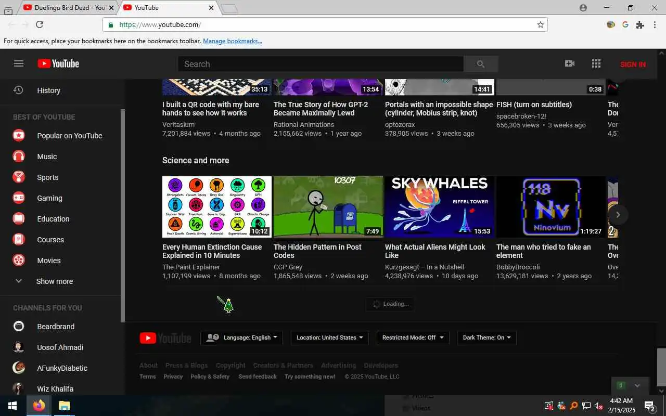Open the Language: English dropdown
666x416 pixels.
pos(242,337)
